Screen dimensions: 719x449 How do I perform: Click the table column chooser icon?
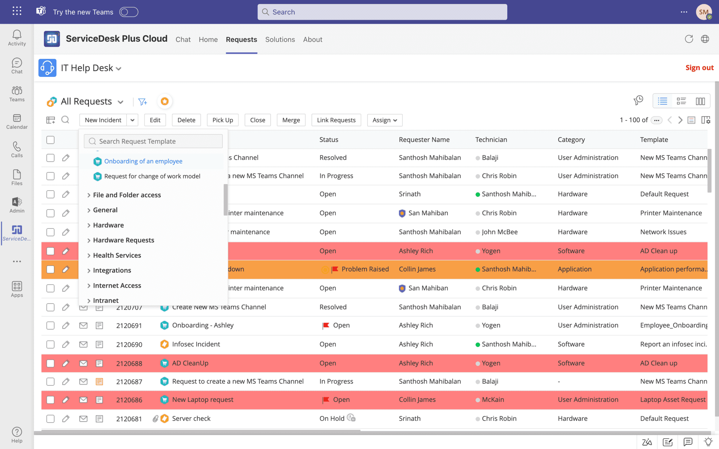[x=51, y=120]
